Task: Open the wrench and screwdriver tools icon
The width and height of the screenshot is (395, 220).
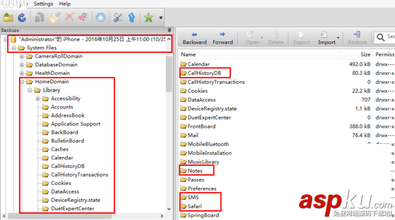Action: click(117, 17)
